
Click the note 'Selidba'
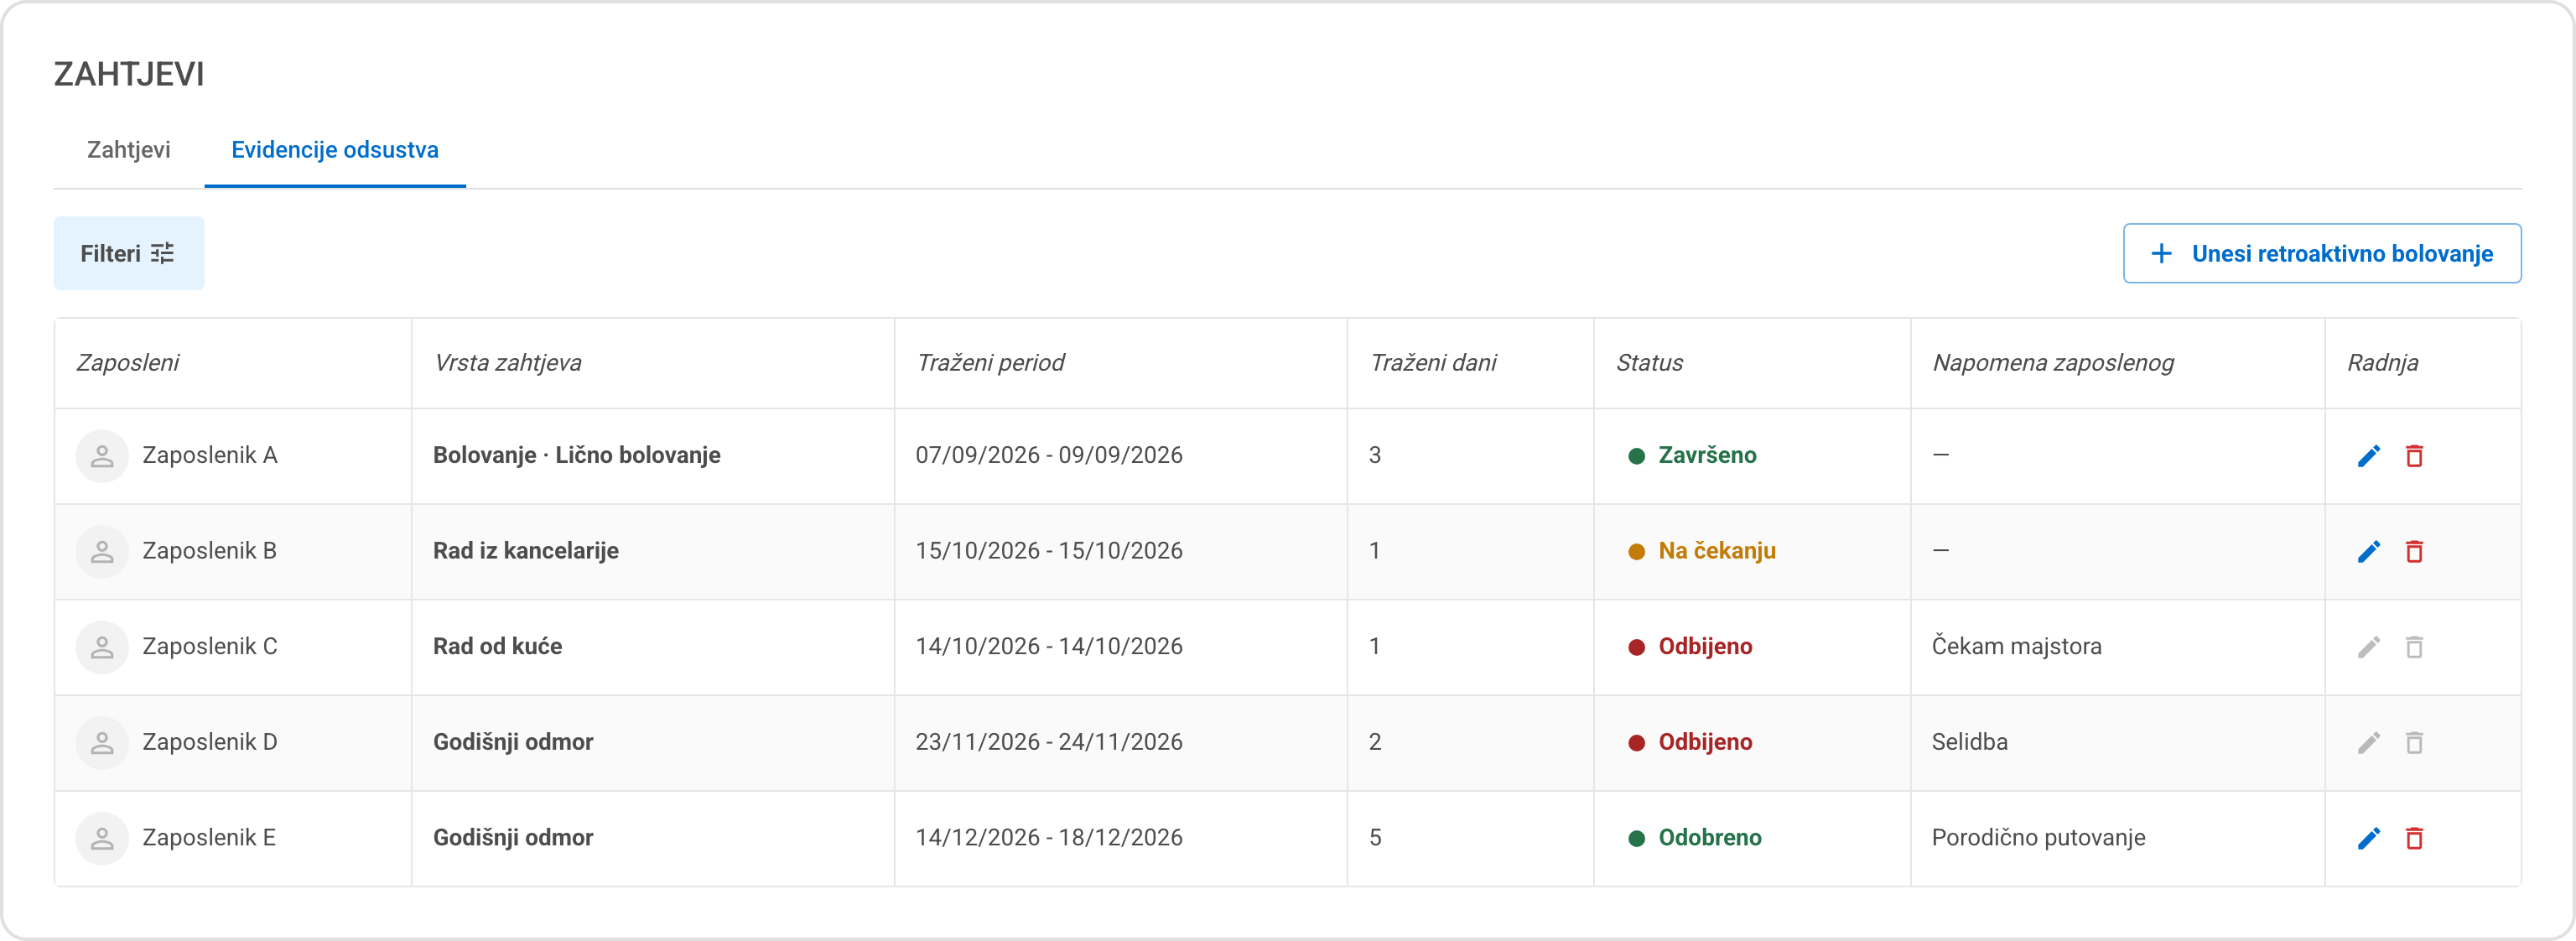(1969, 743)
